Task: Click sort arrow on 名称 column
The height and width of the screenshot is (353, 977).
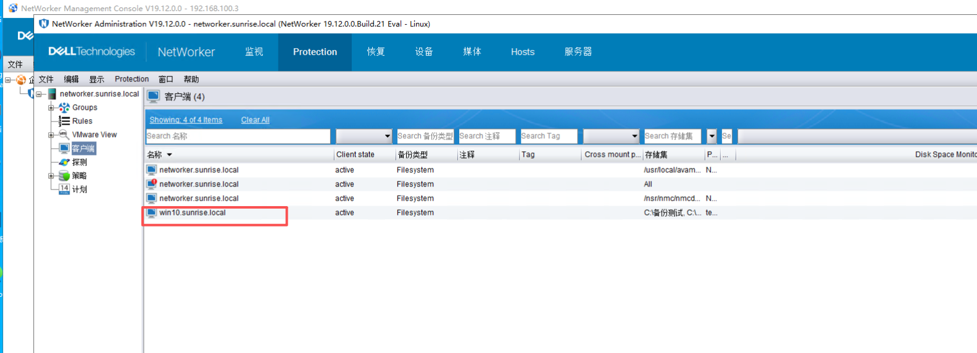Action: tap(170, 155)
